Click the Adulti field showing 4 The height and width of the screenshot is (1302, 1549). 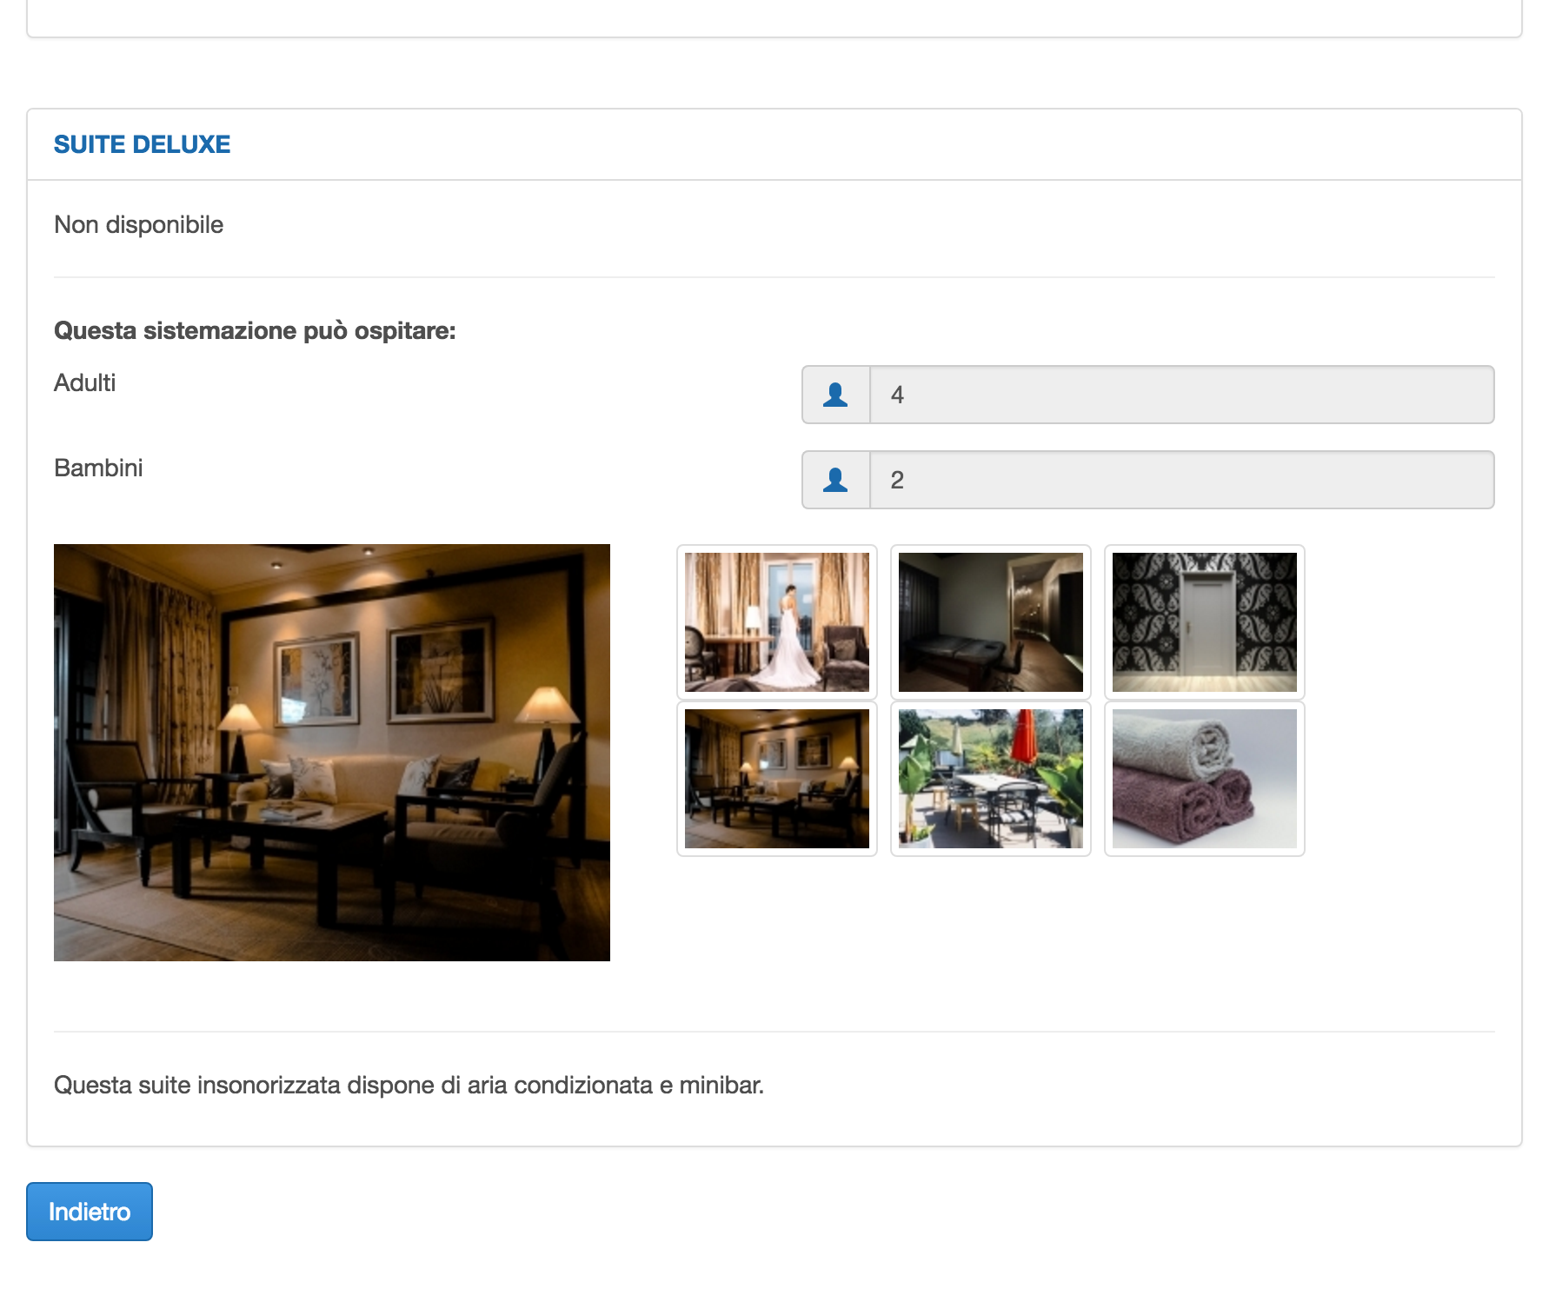click(1181, 395)
